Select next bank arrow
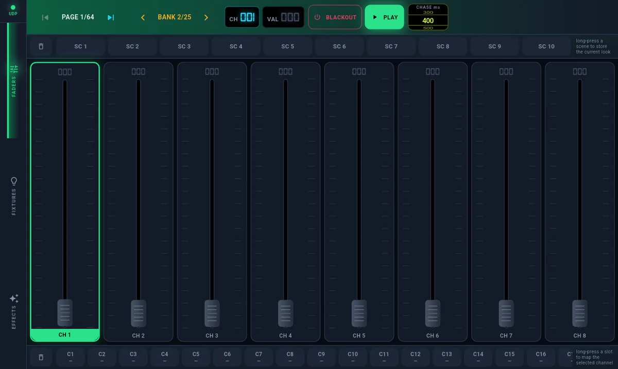The image size is (618, 369). [x=206, y=18]
